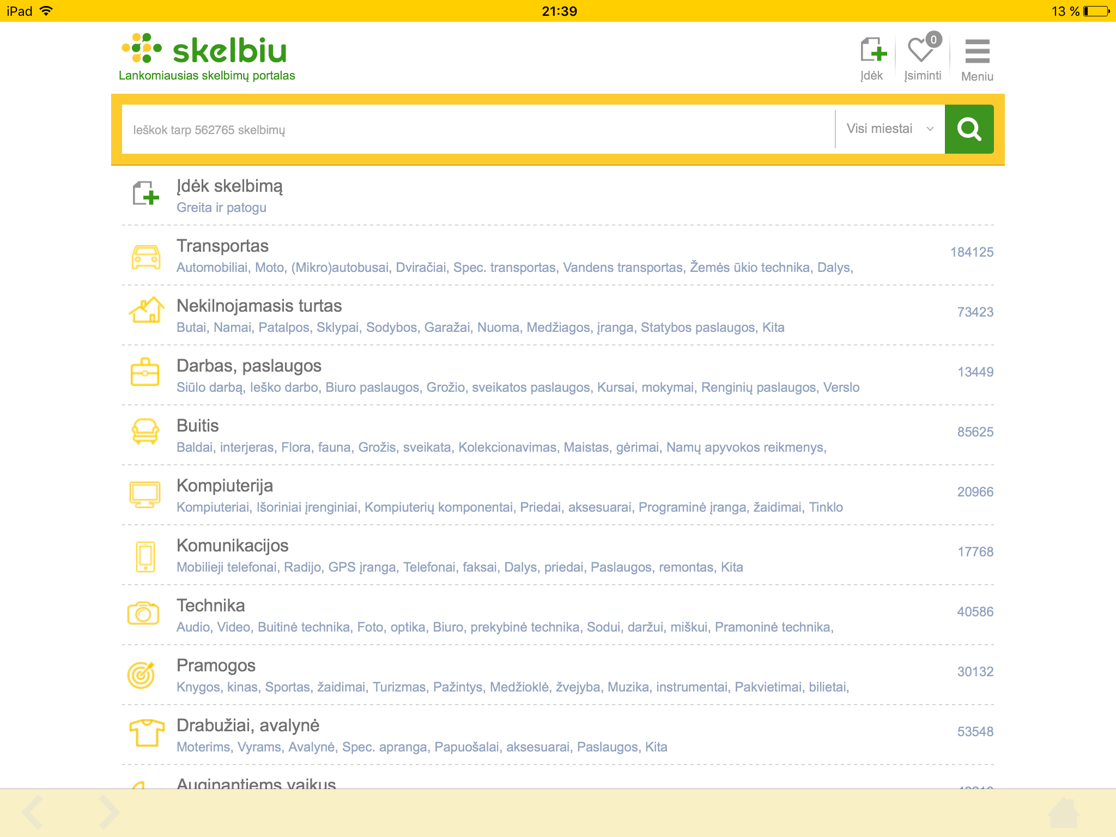This screenshot has width=1116, height=837.
Task: Start a search with the green magnifier button
Action: tap(969, 129)
